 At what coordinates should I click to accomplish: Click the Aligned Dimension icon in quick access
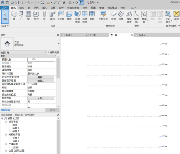[55, 3]
